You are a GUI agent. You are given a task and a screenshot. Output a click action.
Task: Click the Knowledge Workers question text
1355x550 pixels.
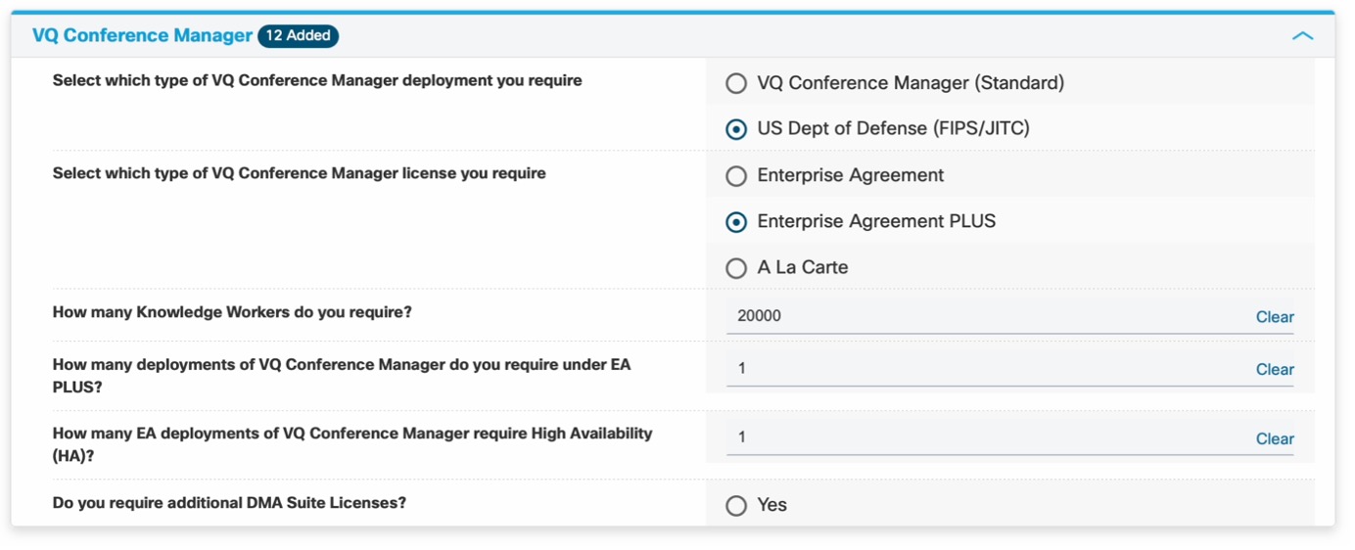232,312
